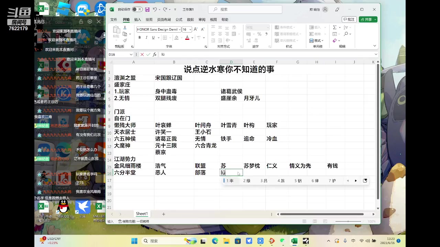Select candidate 率 in the IME bar
Image resolution: width=440 pixels, height=247 pixels.
[x=231, y=181]
